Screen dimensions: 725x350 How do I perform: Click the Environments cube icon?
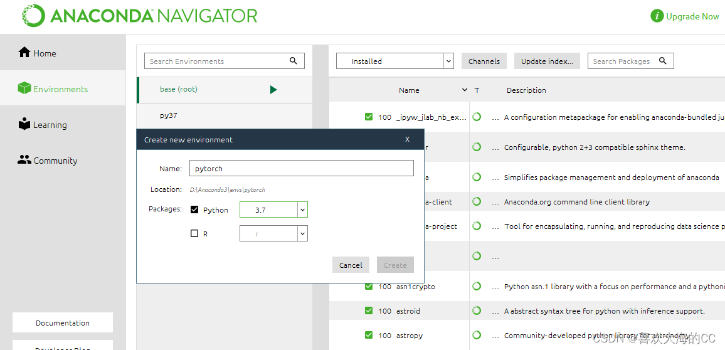pyautogui.click(x=24, y=88)
